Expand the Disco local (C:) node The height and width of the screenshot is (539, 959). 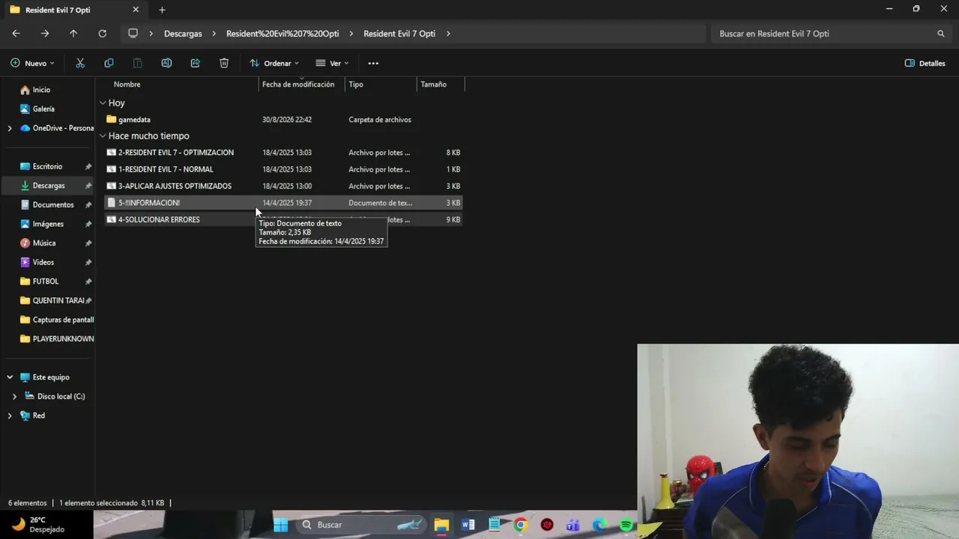tap(14, 397)
